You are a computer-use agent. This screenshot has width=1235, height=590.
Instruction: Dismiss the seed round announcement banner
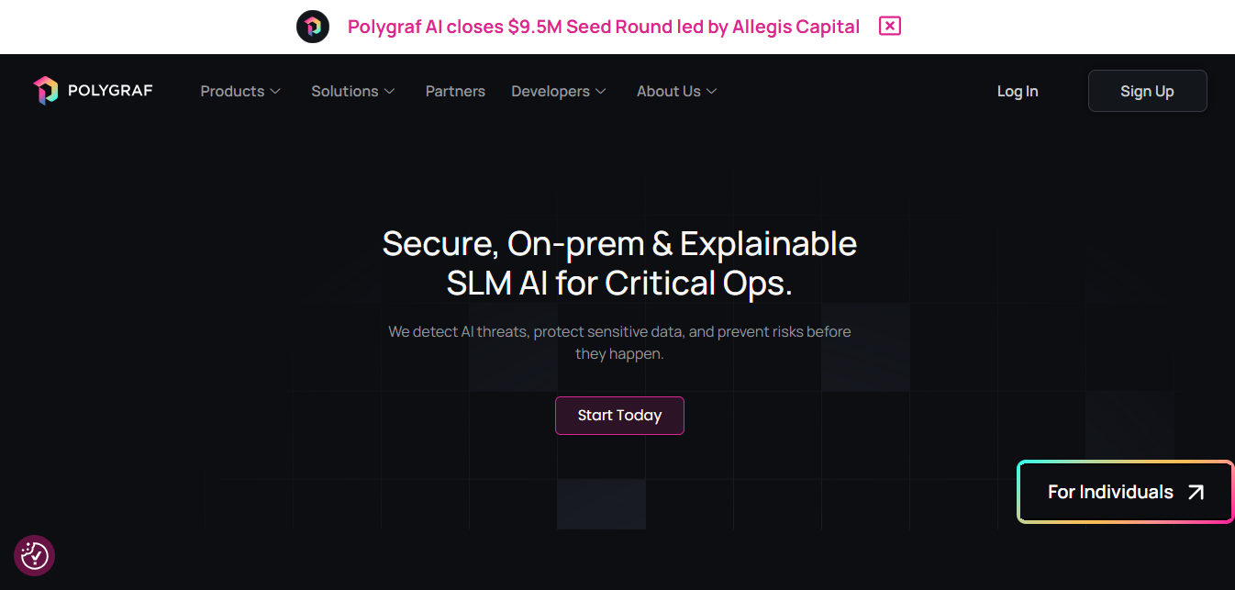click(889, 26)
